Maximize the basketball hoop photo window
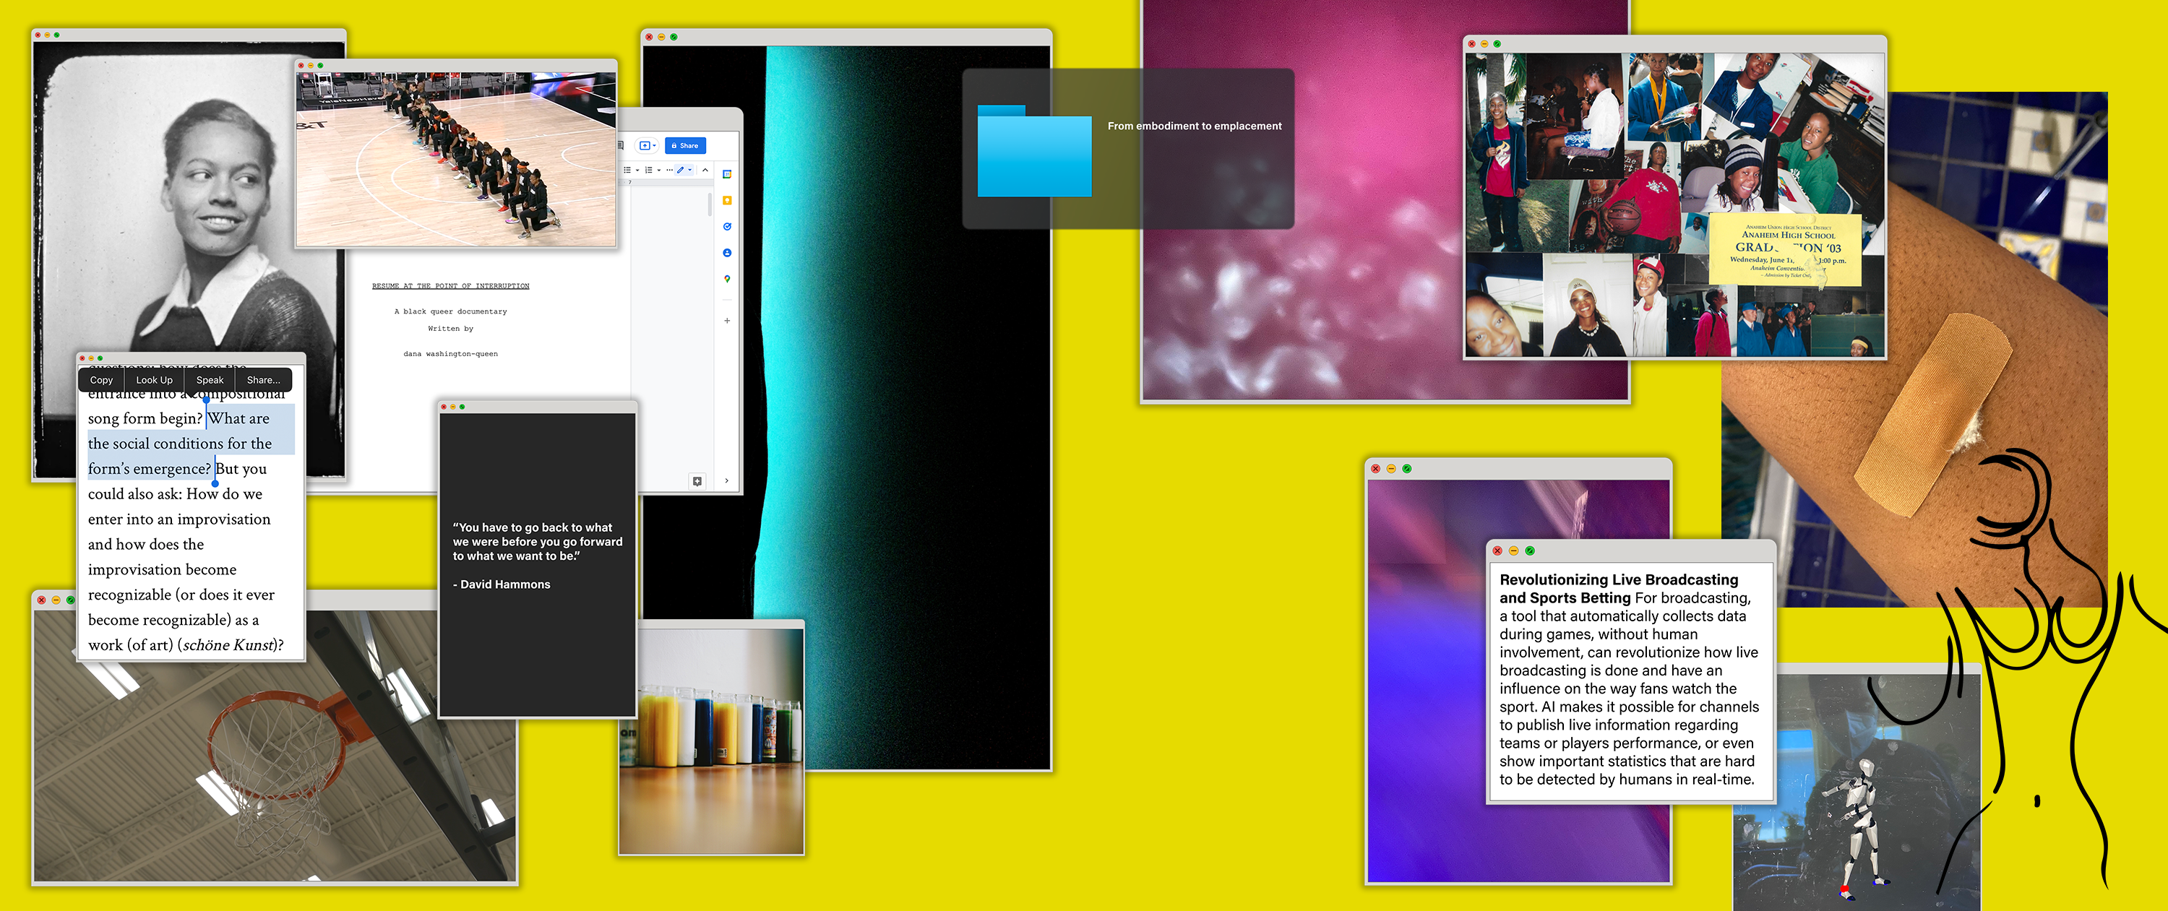 coord(71,600)
